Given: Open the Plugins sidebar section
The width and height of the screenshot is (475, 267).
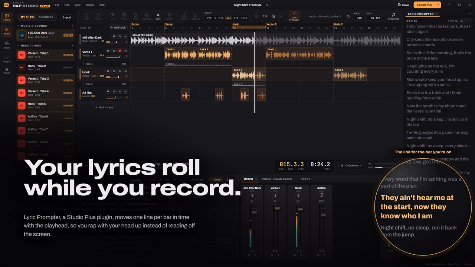Looking at the screenshot, I should [7, 59].
